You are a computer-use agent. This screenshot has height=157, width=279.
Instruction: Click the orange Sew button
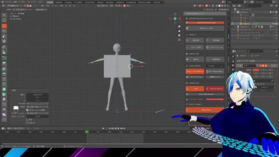click(x=195, y=89)
